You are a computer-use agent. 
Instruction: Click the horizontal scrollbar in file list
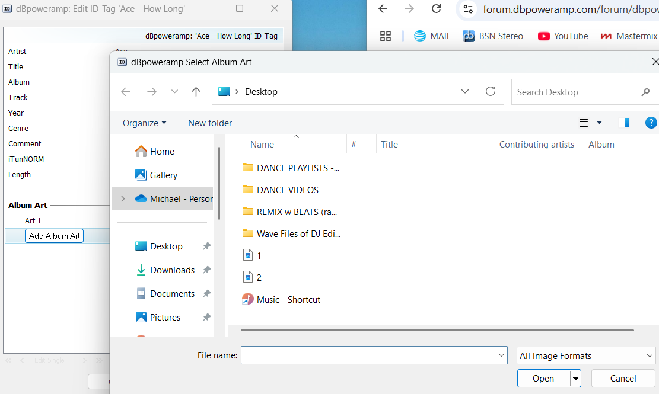437,330
